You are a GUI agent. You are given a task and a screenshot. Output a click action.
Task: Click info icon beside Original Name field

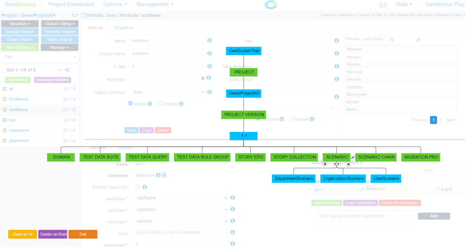click(x=209, y=53)
